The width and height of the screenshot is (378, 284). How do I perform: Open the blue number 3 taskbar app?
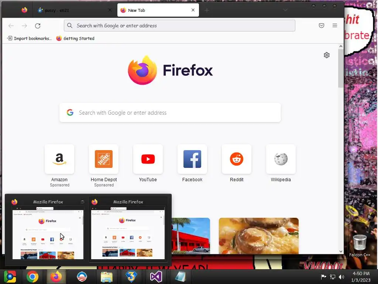click(131, 277)
